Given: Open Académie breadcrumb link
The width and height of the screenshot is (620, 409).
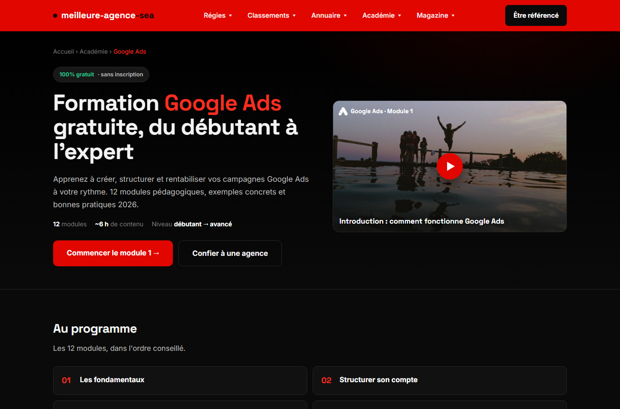Looking at the screenshot, I should 94,51.
